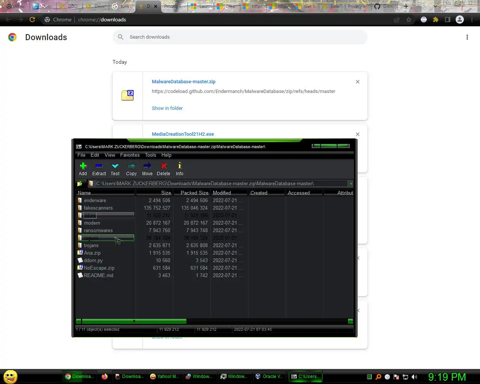Expand the 7-Zip address path dropdown

click(x=351, y=184)
